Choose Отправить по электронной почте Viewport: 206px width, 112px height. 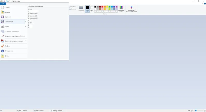(14, 36)
